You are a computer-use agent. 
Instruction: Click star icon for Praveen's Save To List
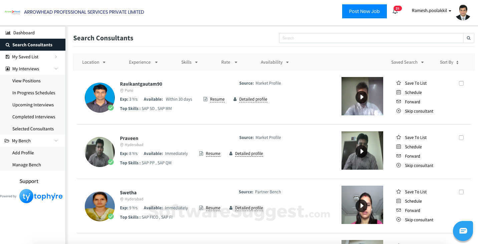point(399,137)
